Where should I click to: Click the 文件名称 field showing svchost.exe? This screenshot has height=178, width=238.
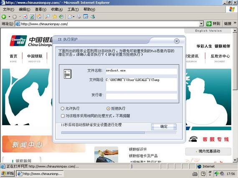141,71
